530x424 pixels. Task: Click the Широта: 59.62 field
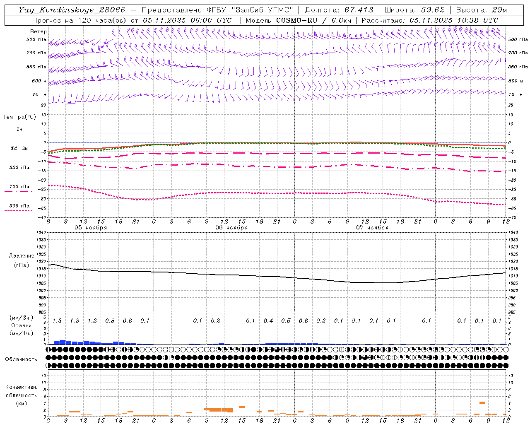coord(414,10)
